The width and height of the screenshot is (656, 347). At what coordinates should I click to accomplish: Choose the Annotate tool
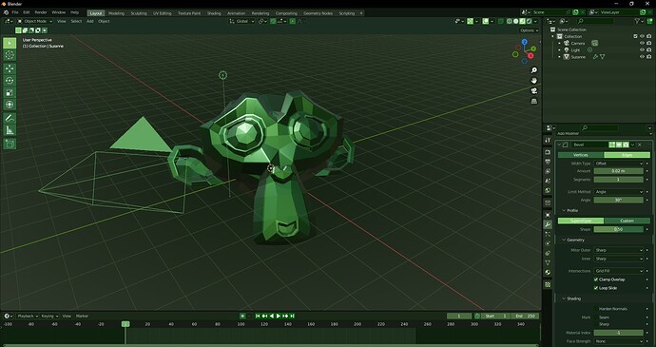10,118
